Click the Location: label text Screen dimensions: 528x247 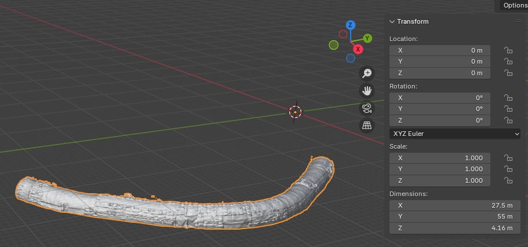coord(403,39)
